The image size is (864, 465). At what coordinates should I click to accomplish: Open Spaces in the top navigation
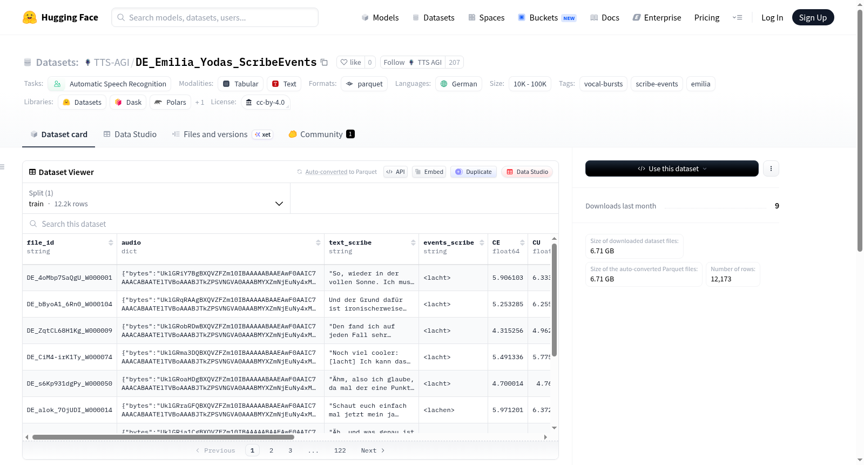click(486, 17)
